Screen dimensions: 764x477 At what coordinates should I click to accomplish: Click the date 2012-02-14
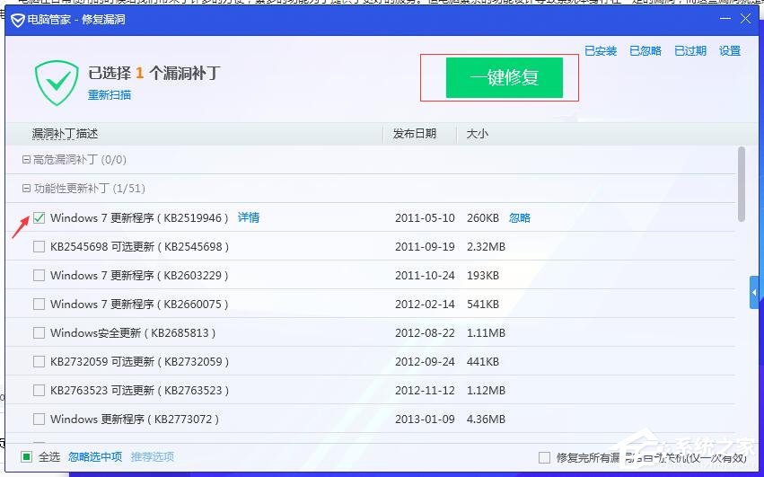pos(425,305)
